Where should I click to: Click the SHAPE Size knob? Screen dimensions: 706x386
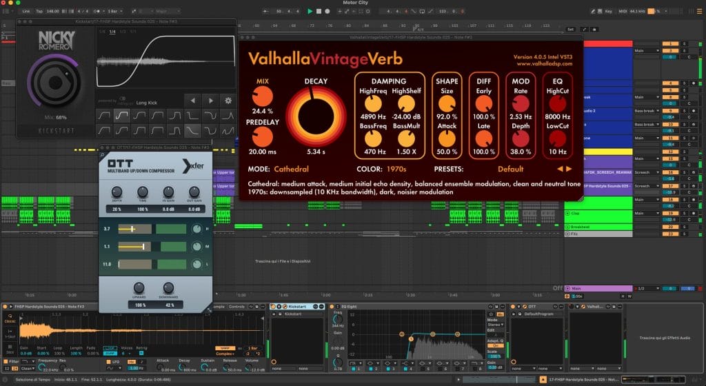point(447,104)
